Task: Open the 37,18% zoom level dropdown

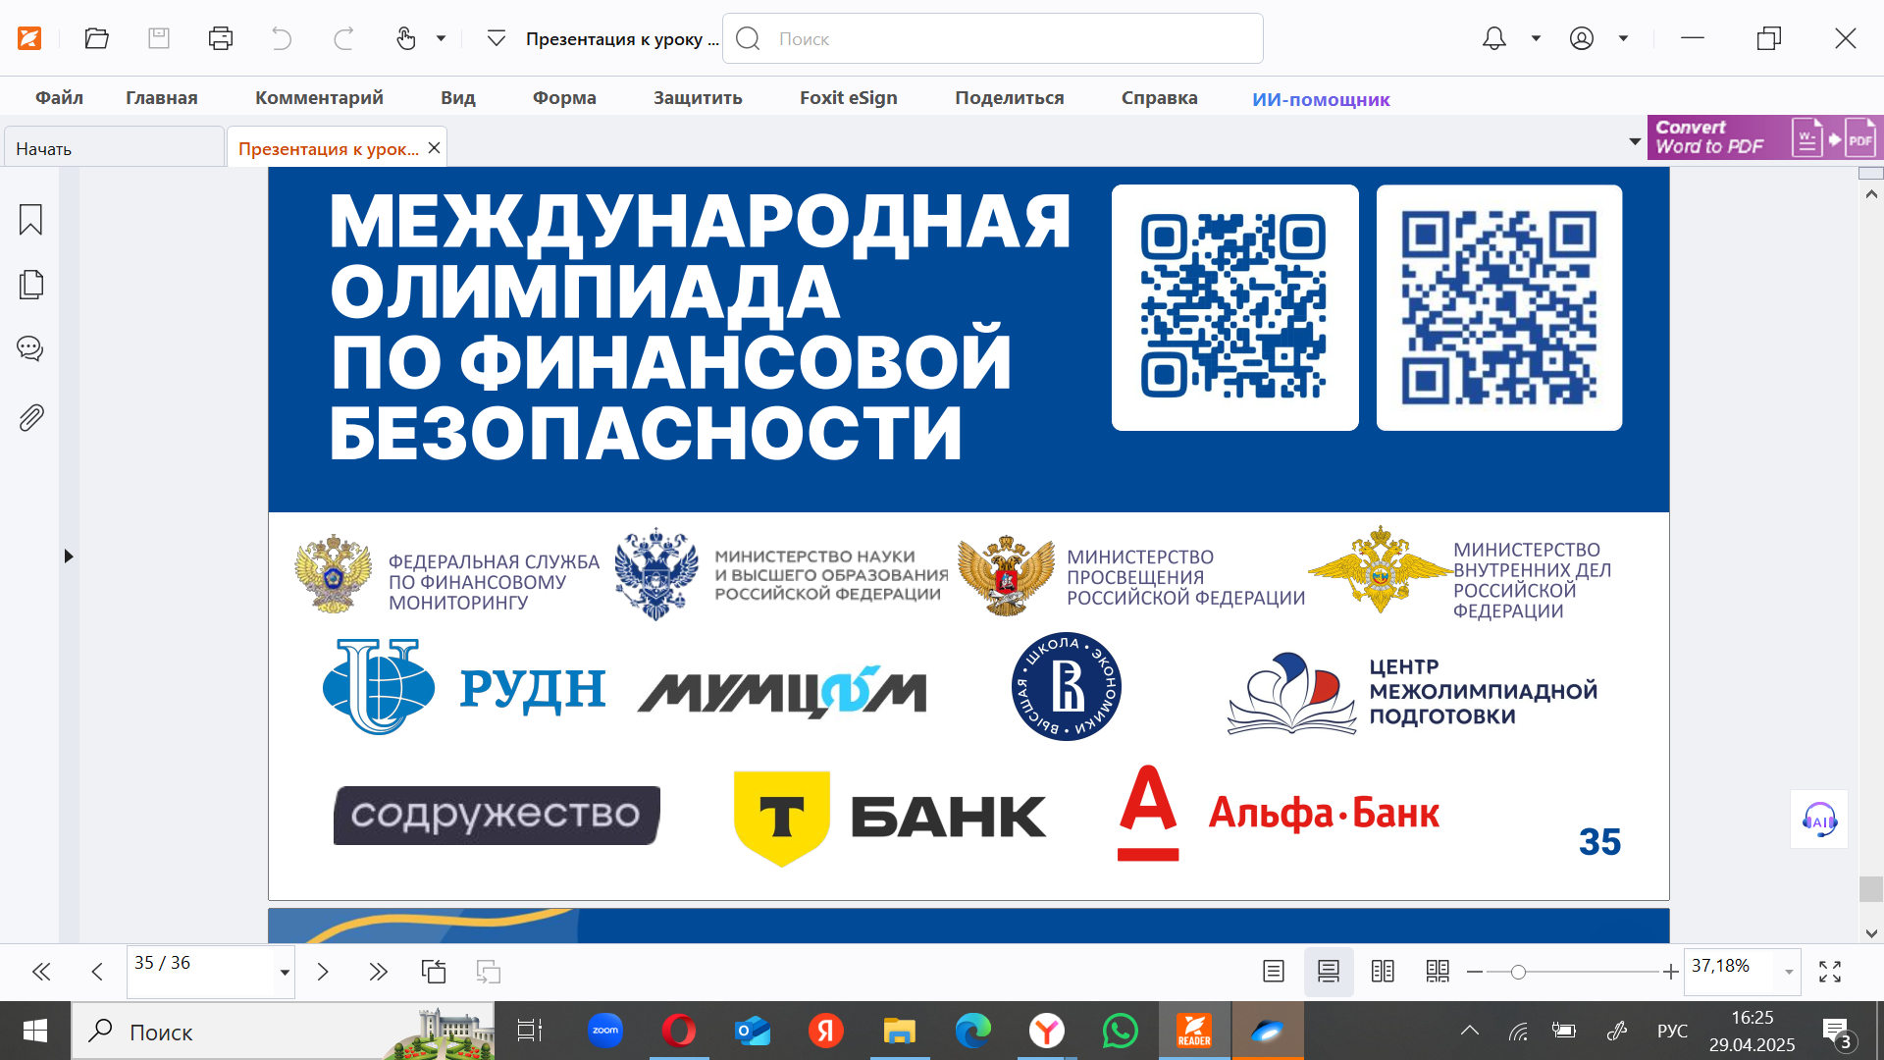Action: (1789, 972)
